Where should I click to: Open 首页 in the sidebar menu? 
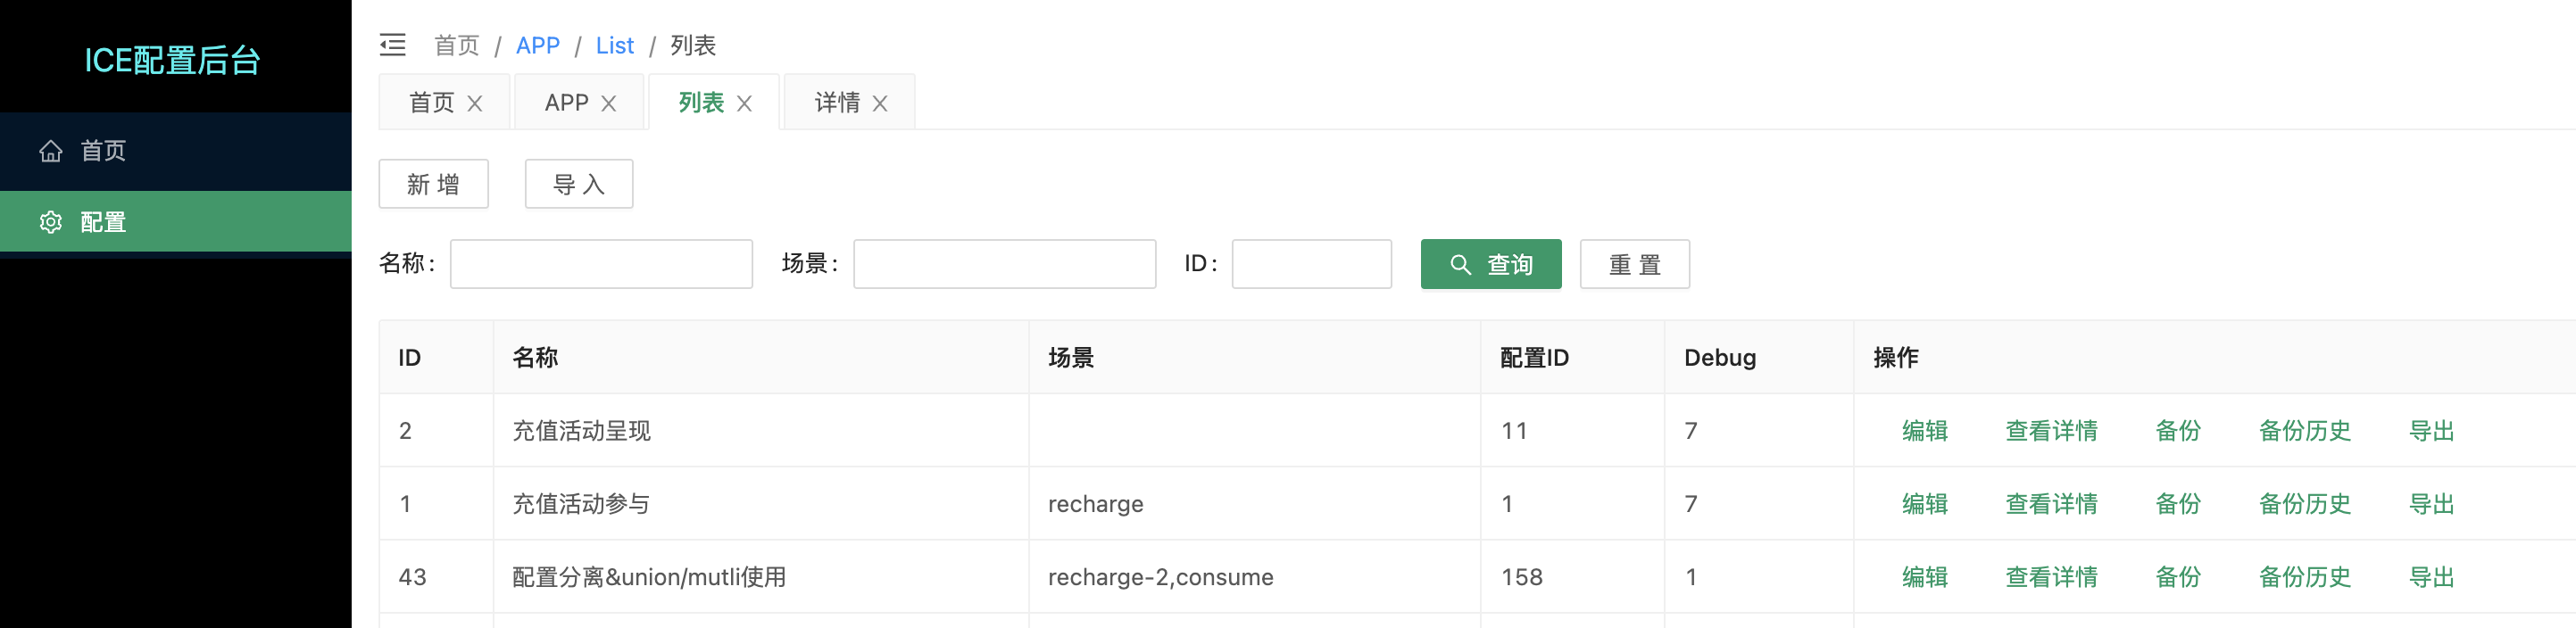tap(176, 151)
